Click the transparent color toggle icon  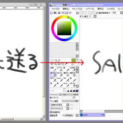pyautogui.click(x=72, y=64)
